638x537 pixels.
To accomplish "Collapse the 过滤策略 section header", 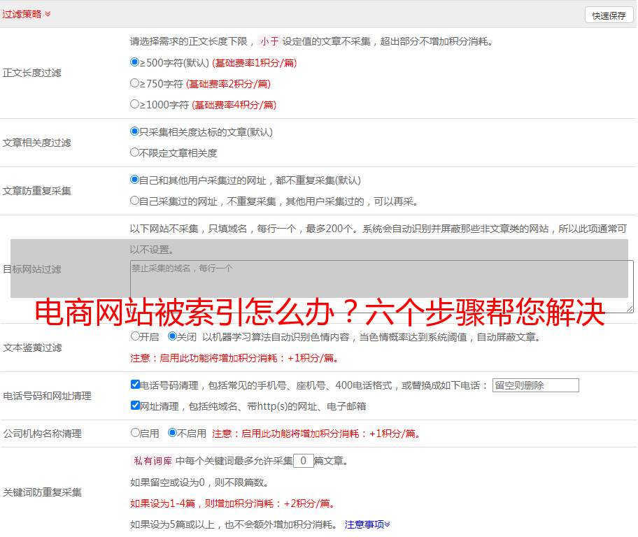I will click(27, 14).
